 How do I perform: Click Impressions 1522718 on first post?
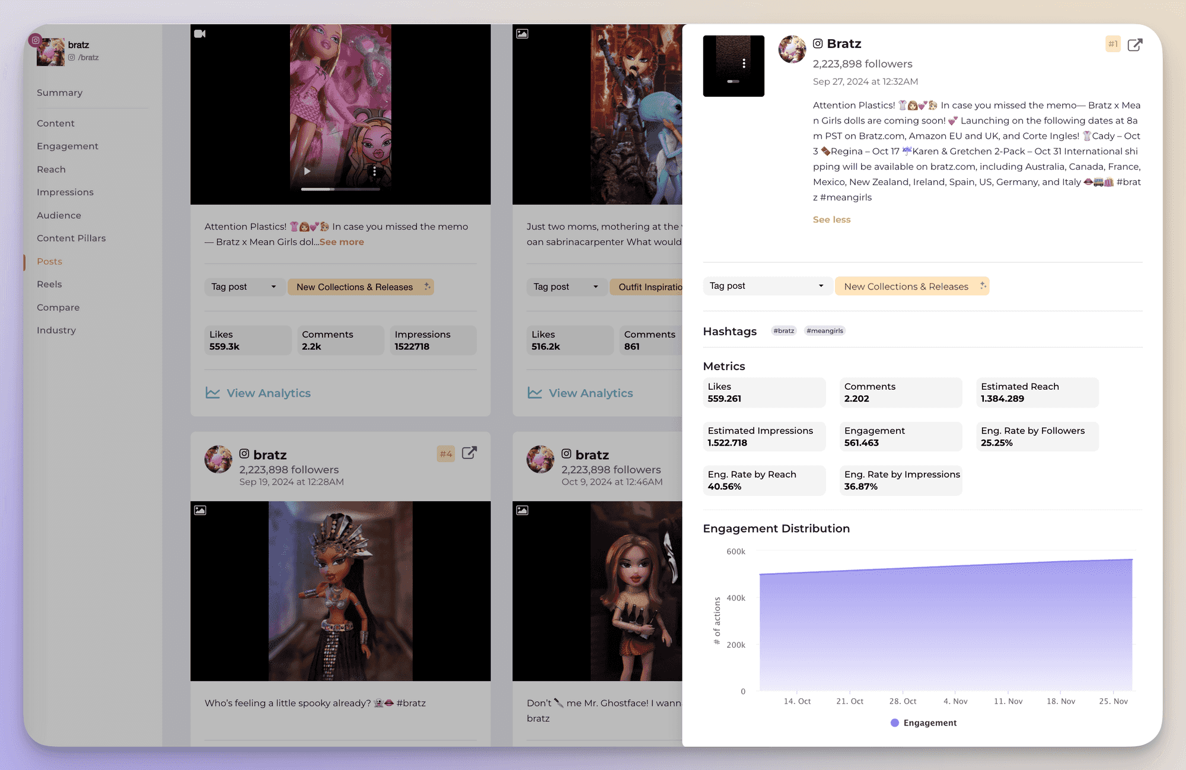(433, 340)
